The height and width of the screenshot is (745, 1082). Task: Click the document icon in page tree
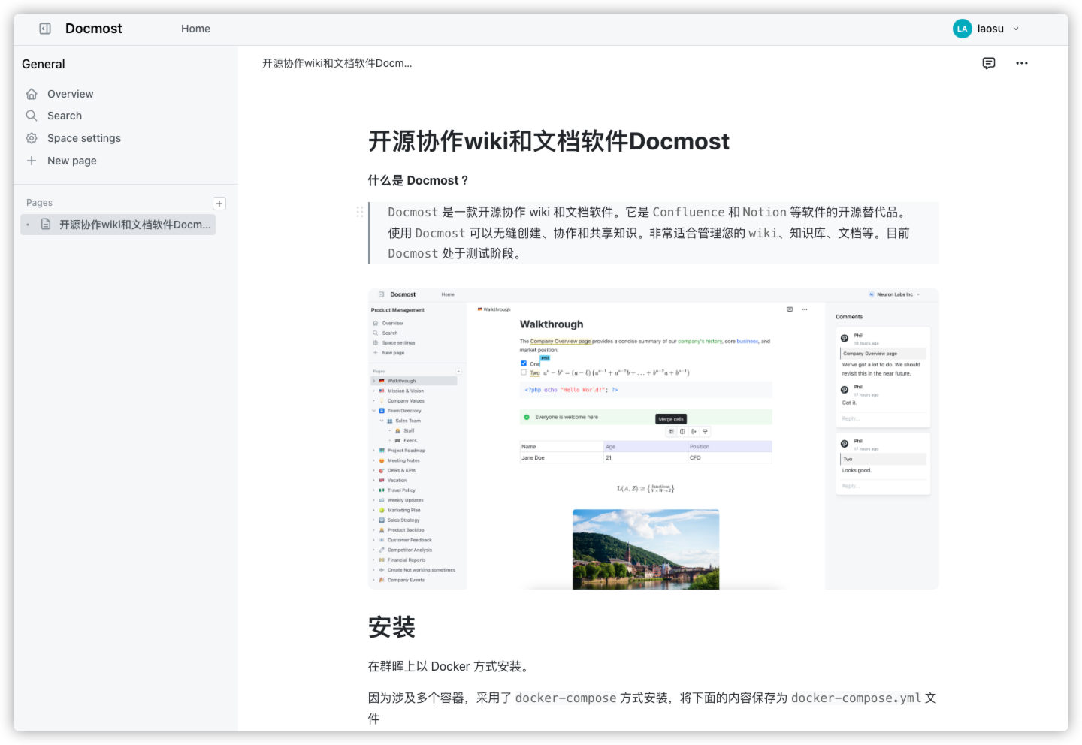click(46, 225)
